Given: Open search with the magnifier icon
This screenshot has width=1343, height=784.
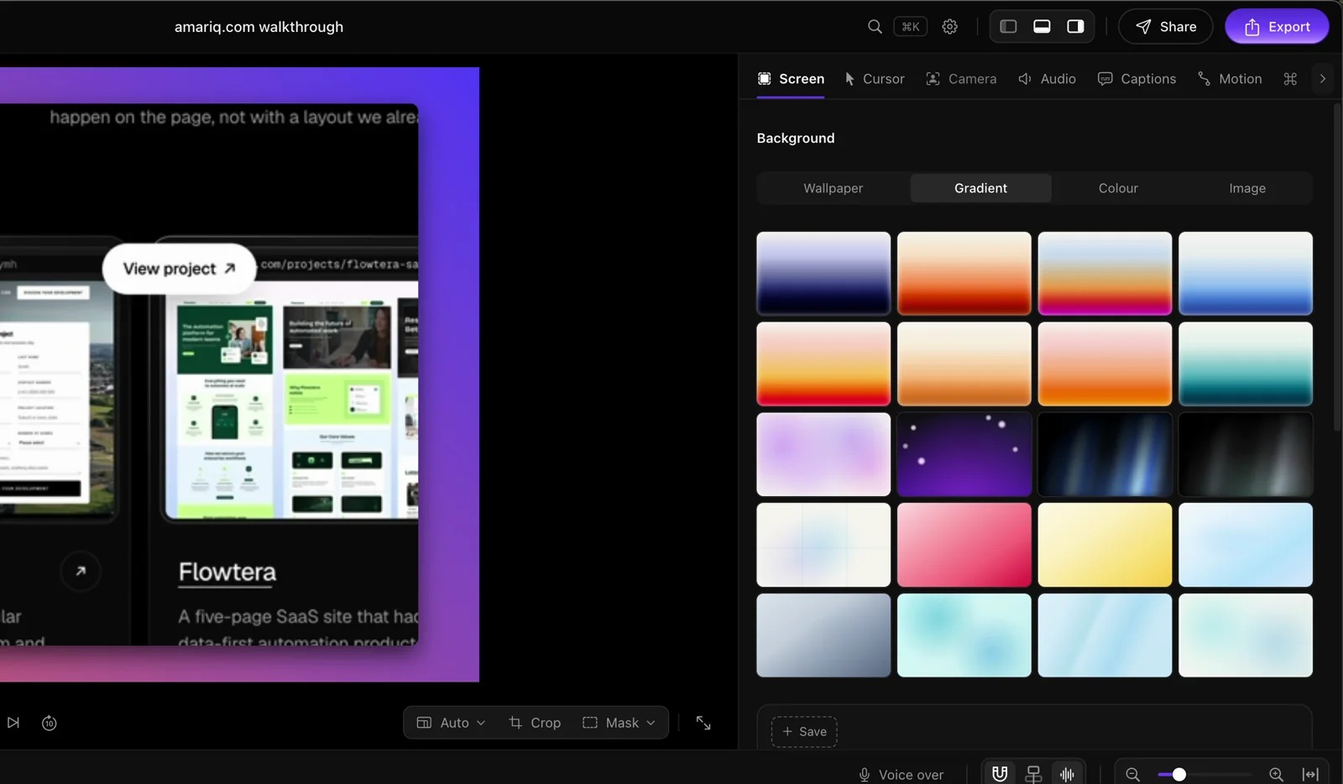Looking at the screenshot, I should pyautogui.click(x=875, y=27).
